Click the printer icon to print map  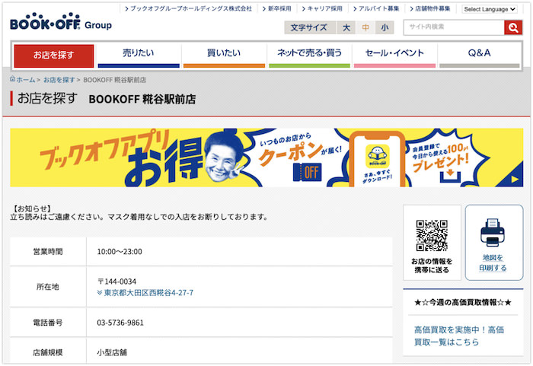tap(493, 232)
